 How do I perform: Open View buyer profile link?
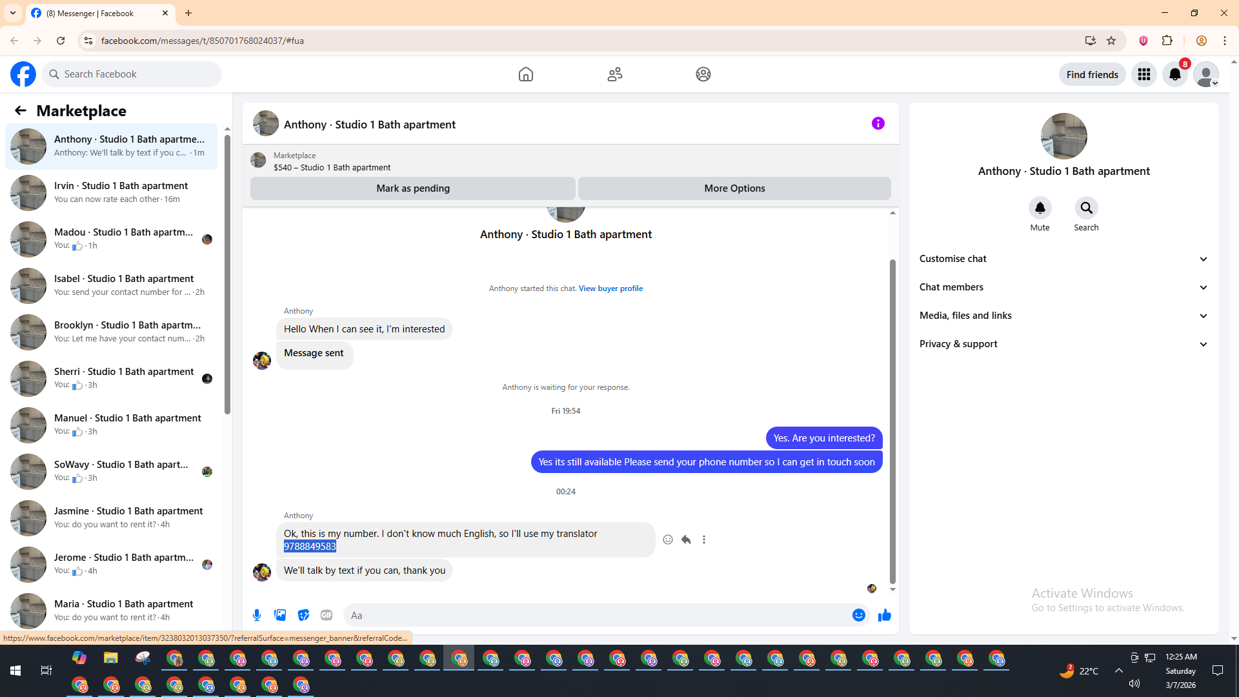coord(610,288)
